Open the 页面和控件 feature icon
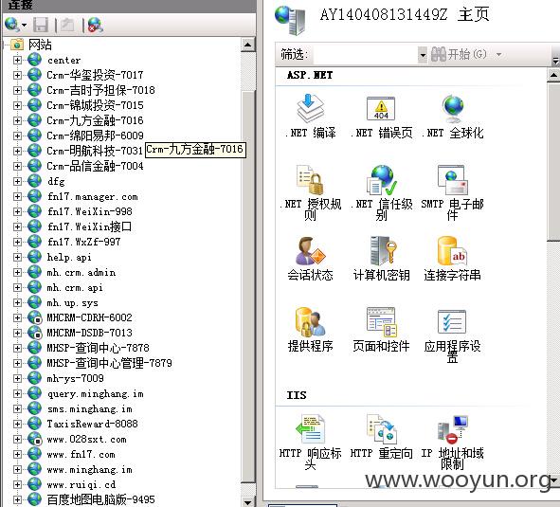The height and width of the screenshot is (507, 560). tap(381, 322)
